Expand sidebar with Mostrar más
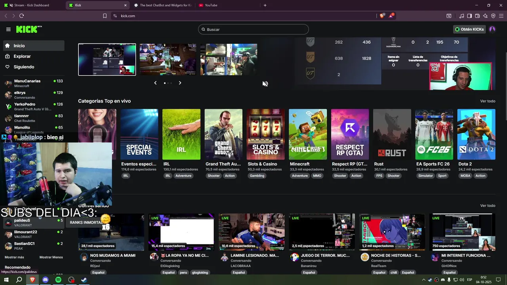The height and width of the screenshot is (285, 507). tap(14, 257)
